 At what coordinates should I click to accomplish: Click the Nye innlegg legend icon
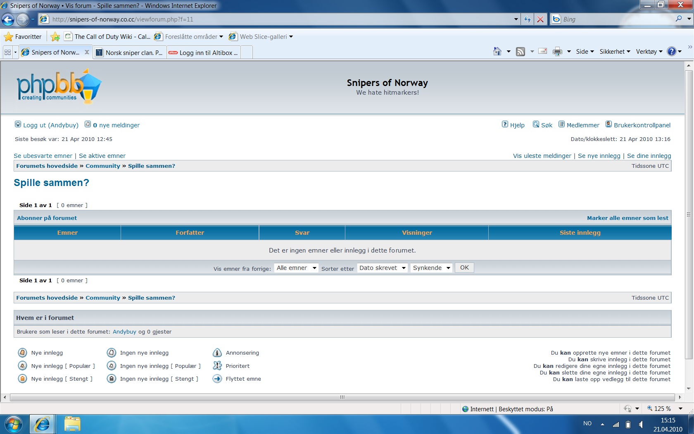click(23, 353)
